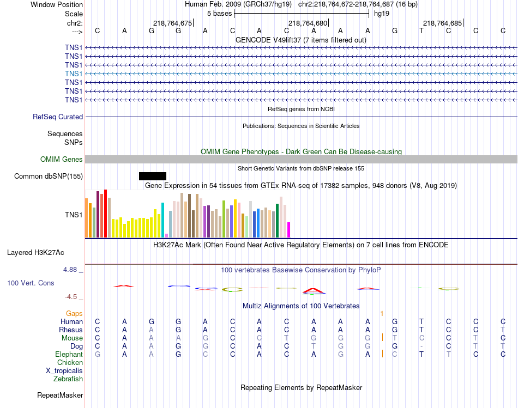Select the X_tropicalis alignment row label
518x408 pixels.
click(x=64, y=371)
